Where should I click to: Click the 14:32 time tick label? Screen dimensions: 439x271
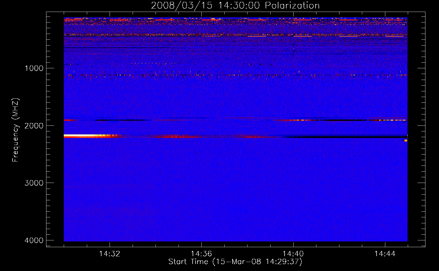click(110, 254)
